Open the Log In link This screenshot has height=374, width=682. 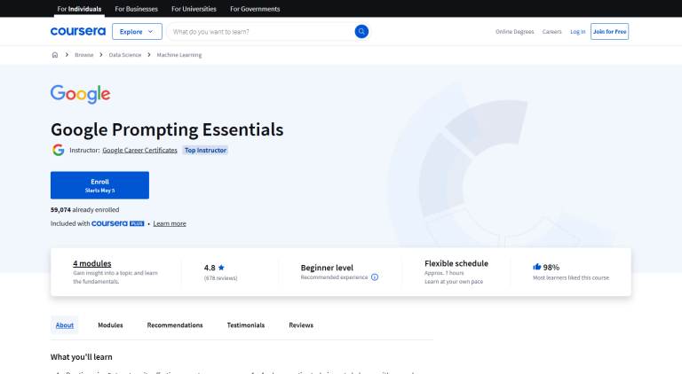click(x=577, y=32)
